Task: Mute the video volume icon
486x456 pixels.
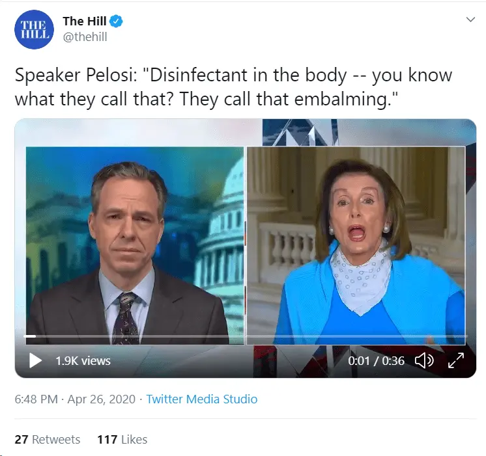Action: click(x=424, y=360)
